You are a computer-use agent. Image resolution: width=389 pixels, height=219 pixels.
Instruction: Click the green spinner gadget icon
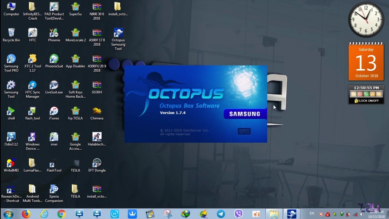point(366,94)
